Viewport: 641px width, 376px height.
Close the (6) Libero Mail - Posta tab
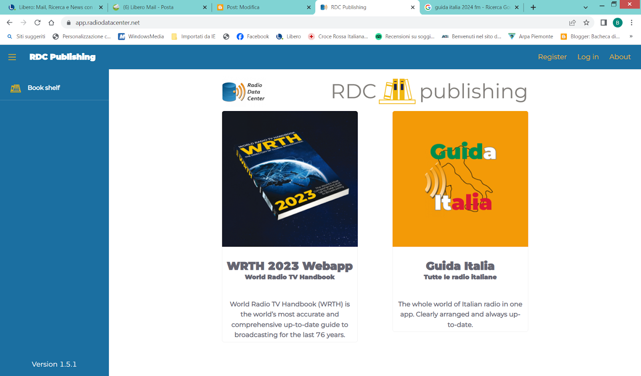205,7
